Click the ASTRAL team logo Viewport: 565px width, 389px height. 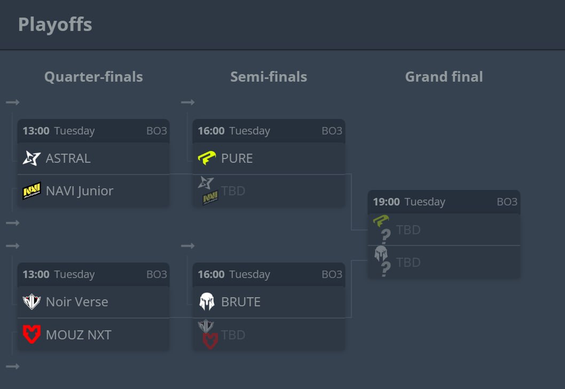pos(32,158)
